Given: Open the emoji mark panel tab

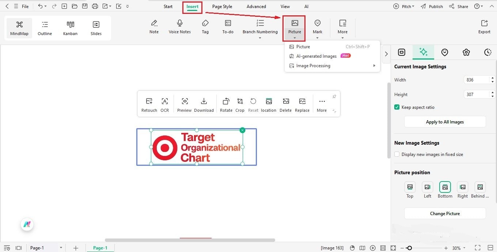Looking at the screenshot, I should 445,52.
